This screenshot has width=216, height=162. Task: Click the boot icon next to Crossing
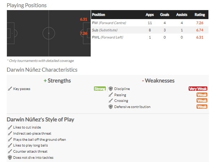[x=111, y=101]
